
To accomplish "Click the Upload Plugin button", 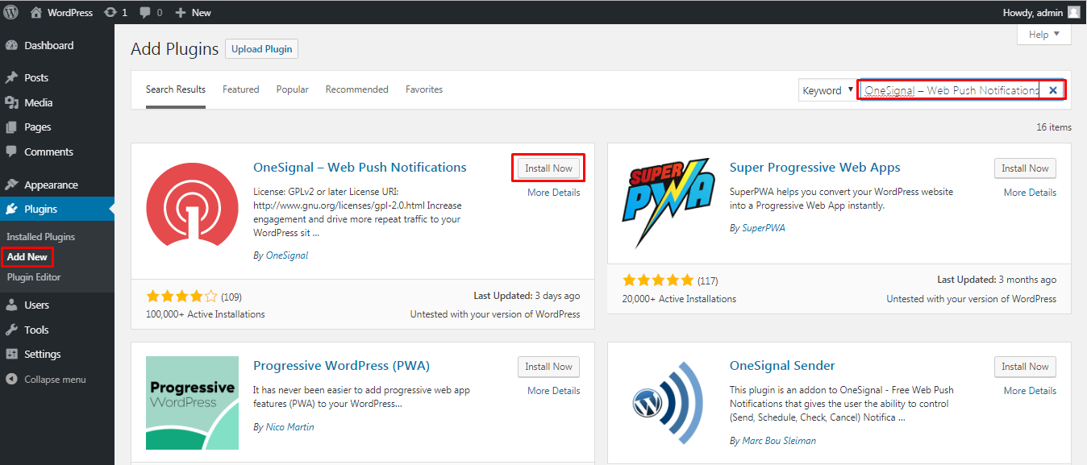I will click(x=262, y=48).
